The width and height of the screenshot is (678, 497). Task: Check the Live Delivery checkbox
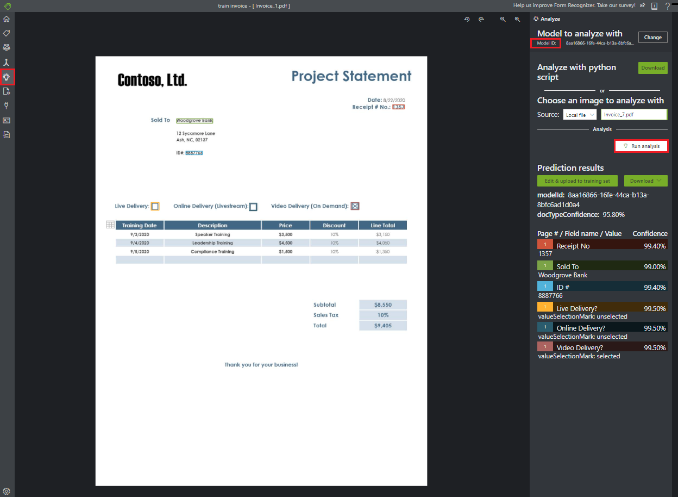[155, 206]
